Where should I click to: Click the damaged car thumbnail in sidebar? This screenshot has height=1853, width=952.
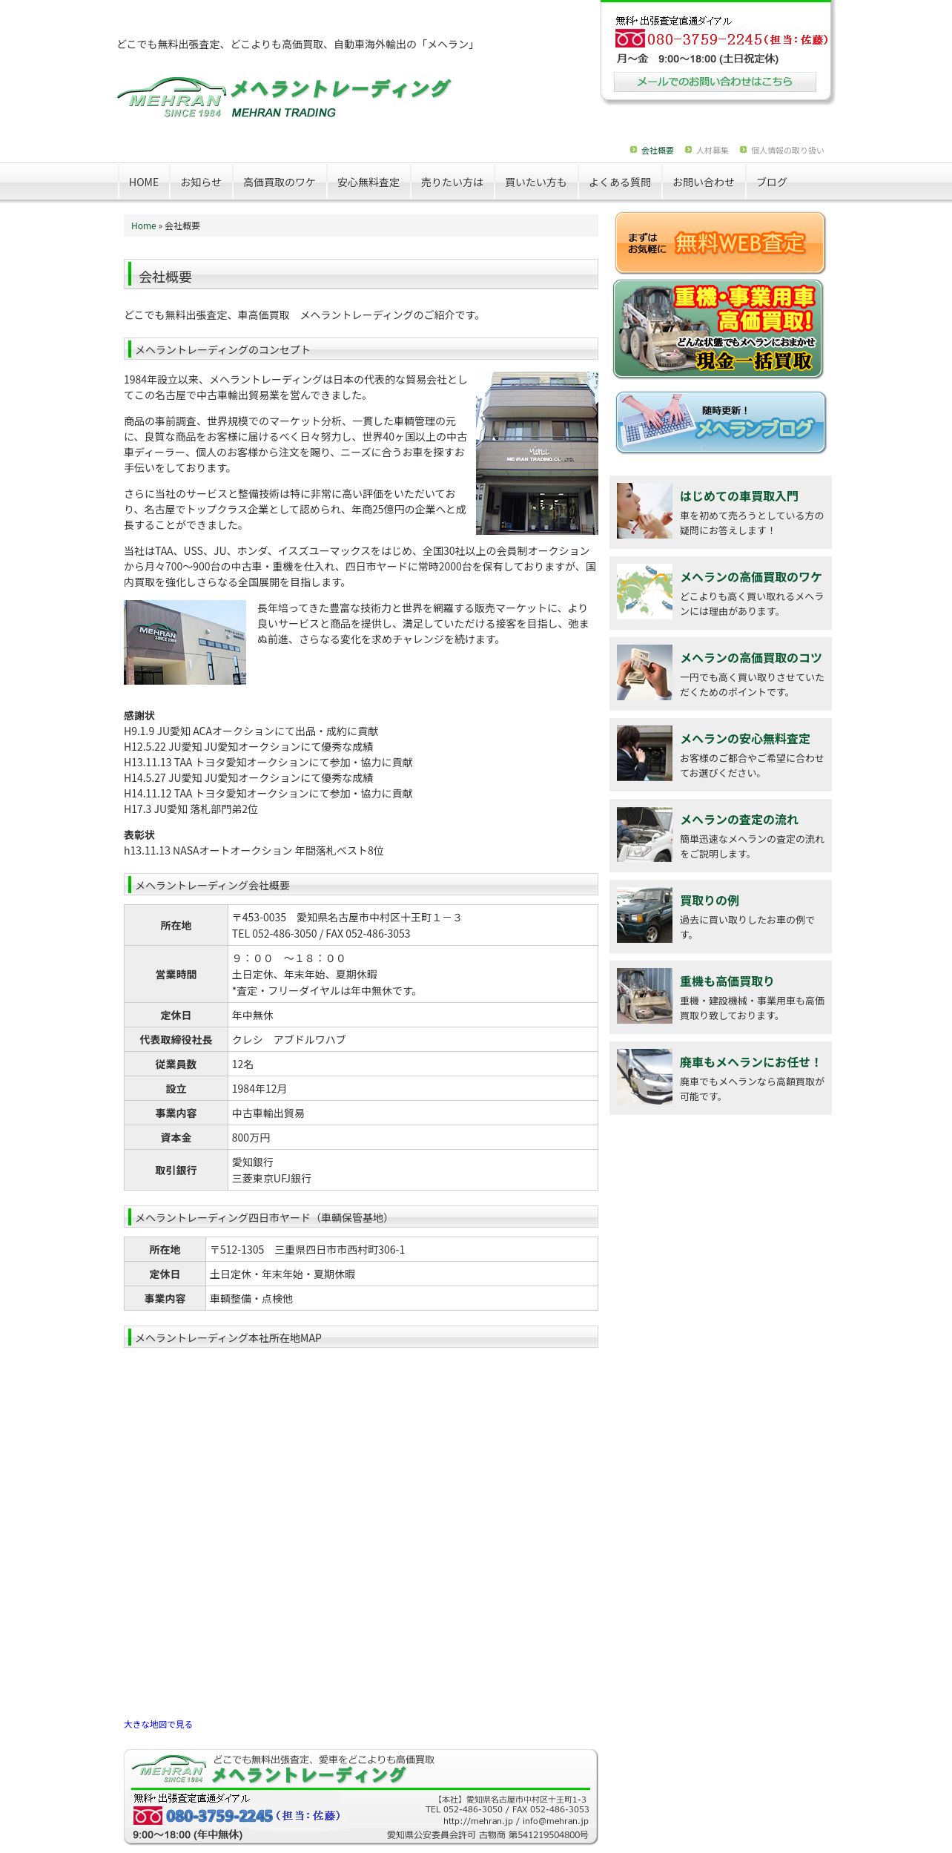point(644,1077)
